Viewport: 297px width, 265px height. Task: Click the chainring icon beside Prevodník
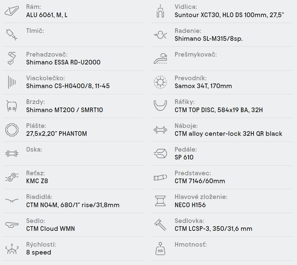pyautogui.click(x=160, y=82)
